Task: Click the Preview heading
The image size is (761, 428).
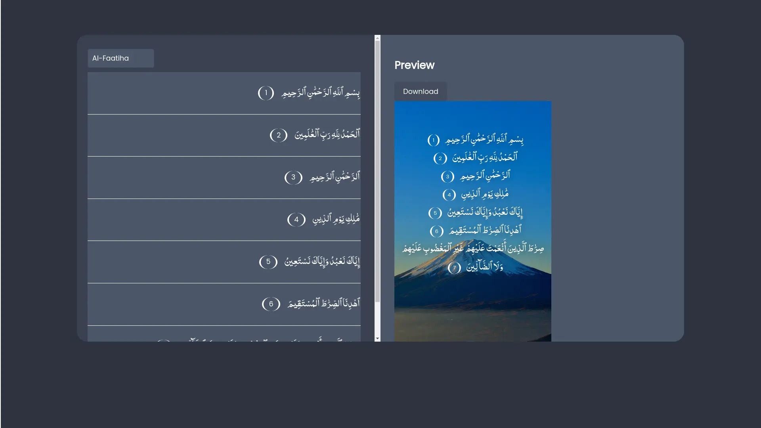Action: 414,65
